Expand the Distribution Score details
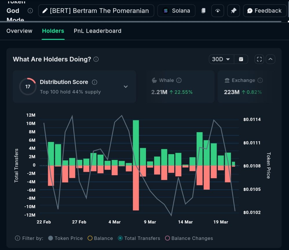This screenshot has width=289, height=250. pos(126,87)
